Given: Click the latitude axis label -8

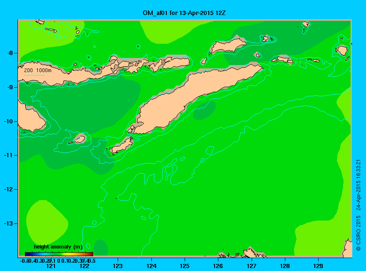Looking at the screenshot, I should click(x=10, y=53).
